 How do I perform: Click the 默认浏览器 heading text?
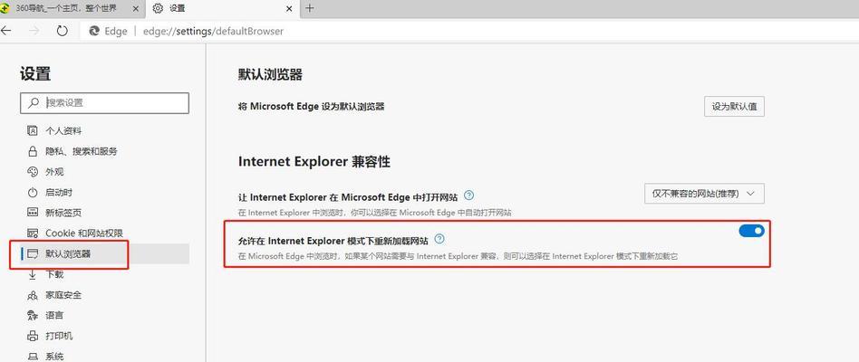click(270, 75)
